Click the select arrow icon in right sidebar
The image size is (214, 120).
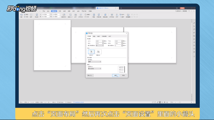click(x=194, y=26)
